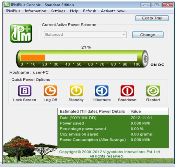Click the Value column header

tap(148, 112)
